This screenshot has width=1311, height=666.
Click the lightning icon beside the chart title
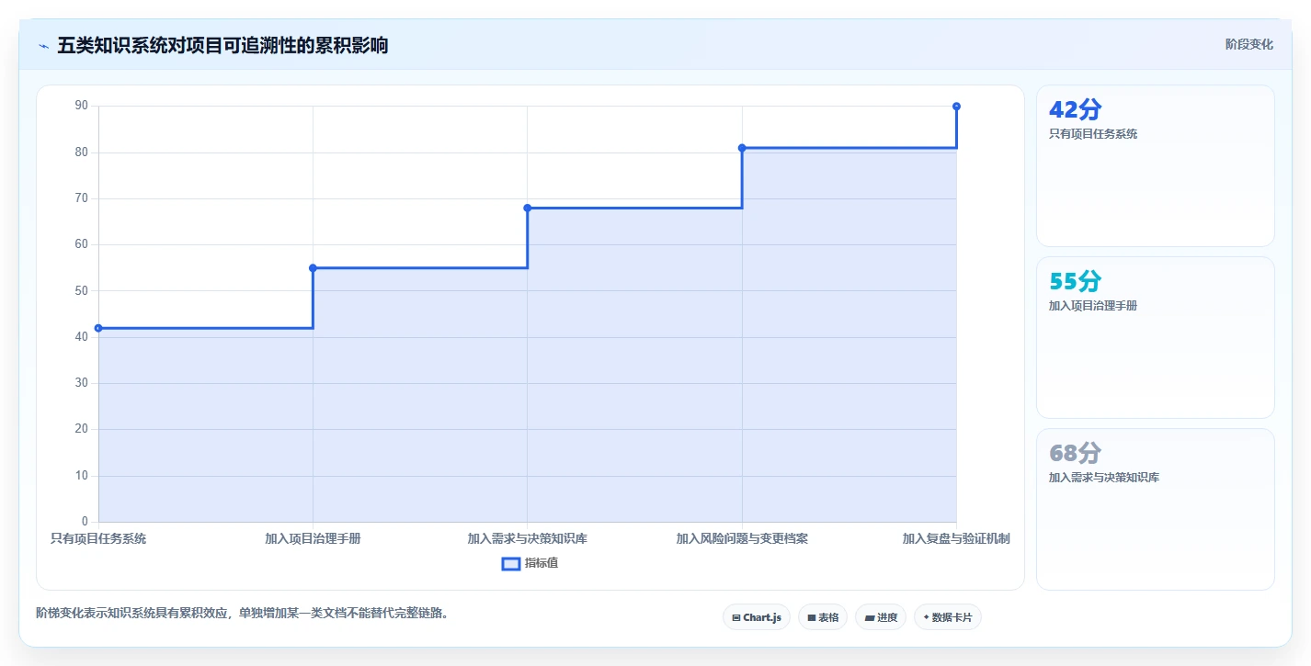(x=43, y=46)
